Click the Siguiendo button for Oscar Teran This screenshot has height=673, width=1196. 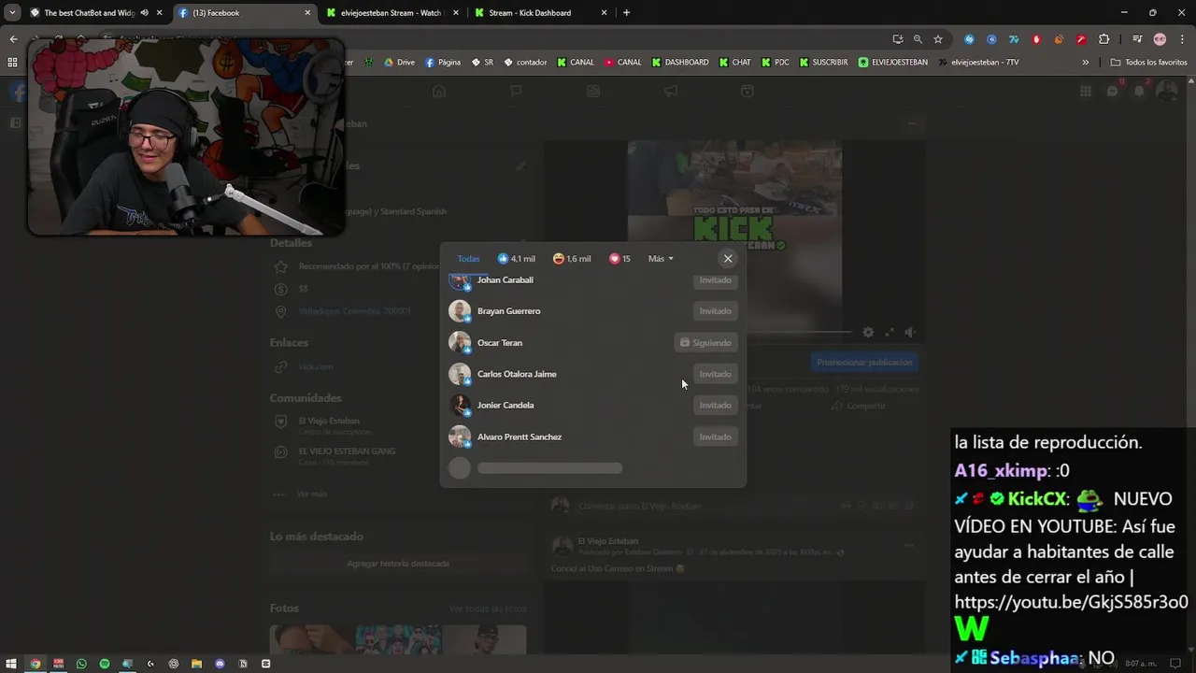[x=705, y=343]
